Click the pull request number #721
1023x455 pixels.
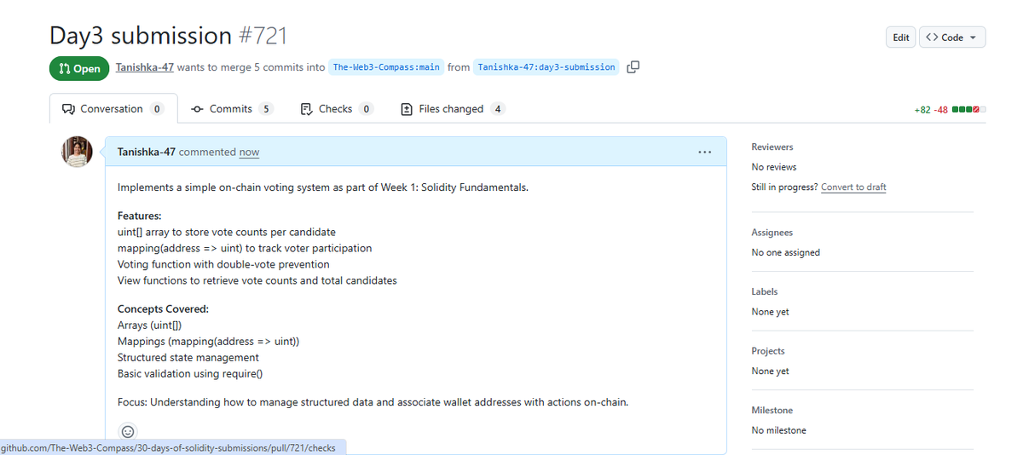point(263,36)
